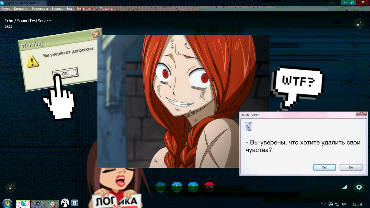The image size is (370, 208).
Task: Open the Контакты menu
Action: pos(21,9)
